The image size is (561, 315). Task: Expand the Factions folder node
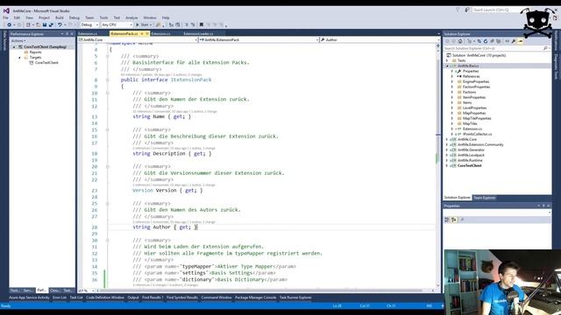pyautogui.click(x=452, y=92)
